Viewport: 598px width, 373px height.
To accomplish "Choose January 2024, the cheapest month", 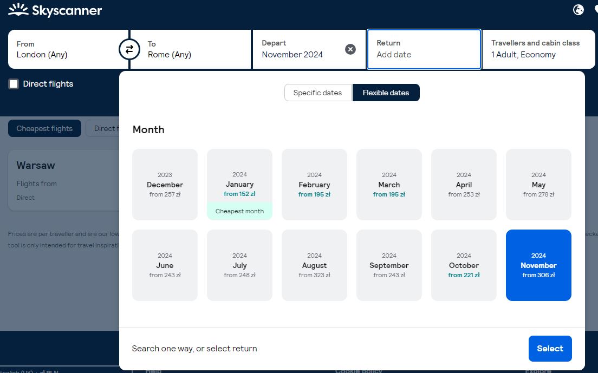I will tap(239, 185).
